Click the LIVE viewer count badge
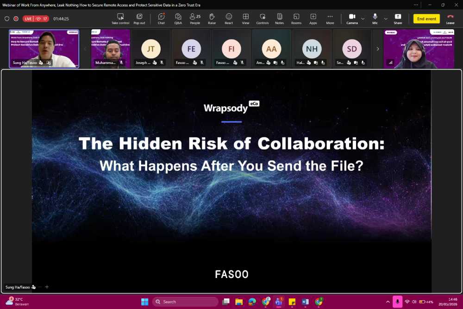The width and height of the screenshot is (463, 309). [x=36, y=19]
